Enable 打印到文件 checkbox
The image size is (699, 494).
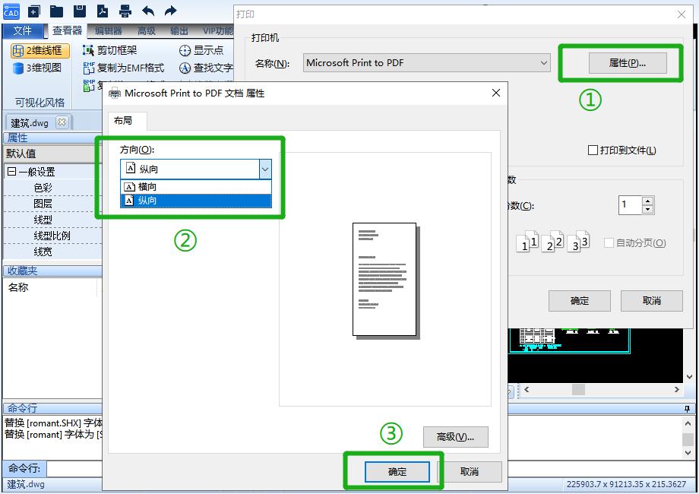(593, 150)
